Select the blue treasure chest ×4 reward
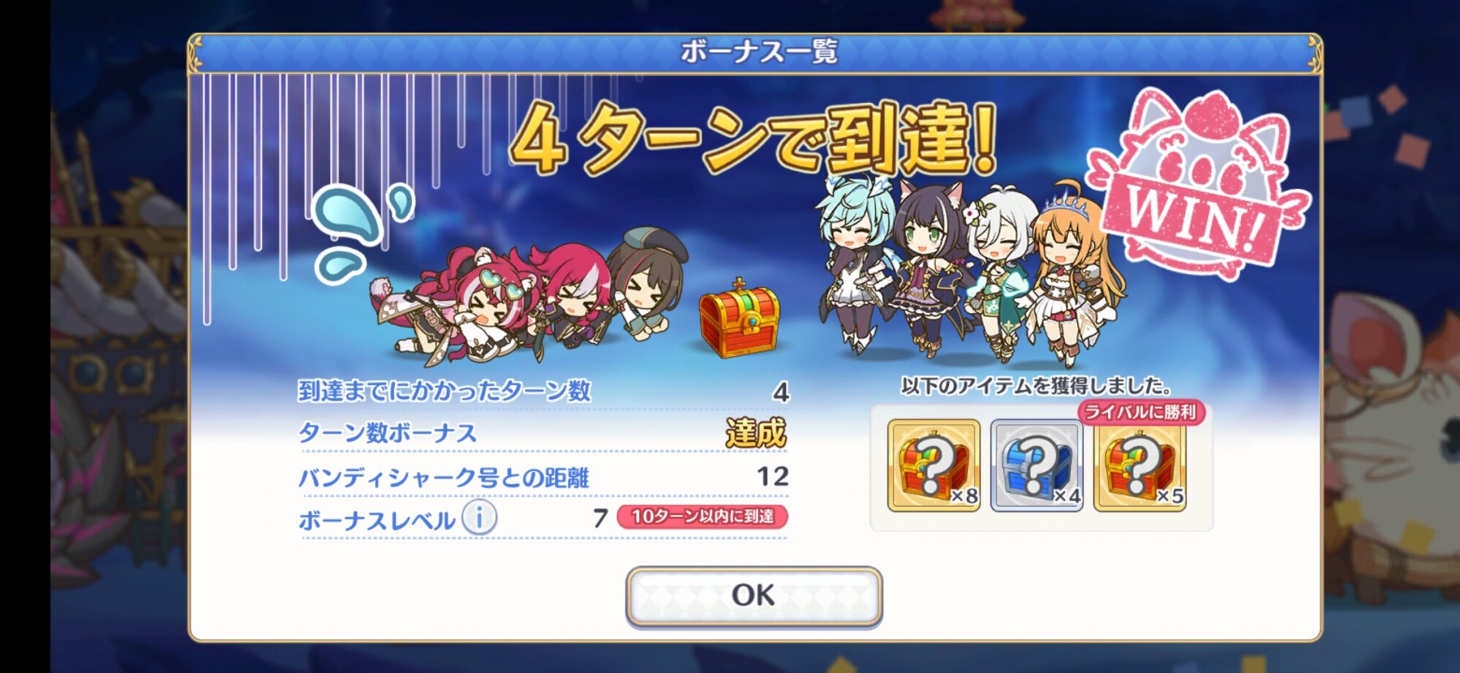Screen dimensions: 1460x673 1037,465
